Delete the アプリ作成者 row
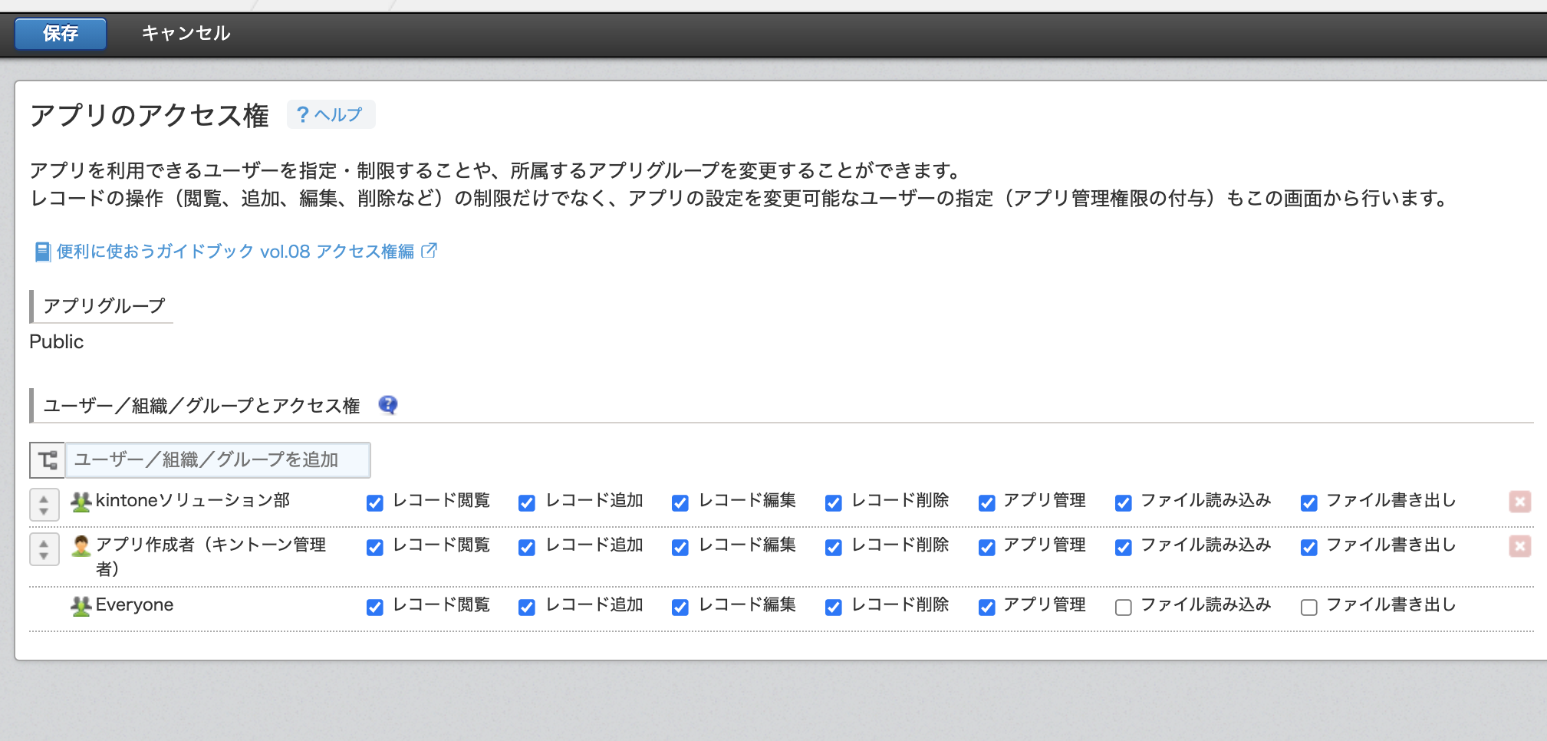This screenshot has height=741, width=1547. point(1519,546)
